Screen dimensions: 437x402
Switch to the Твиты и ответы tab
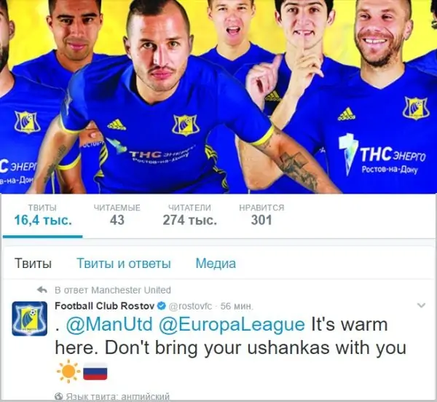tap(124, 263)
